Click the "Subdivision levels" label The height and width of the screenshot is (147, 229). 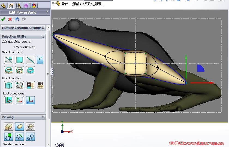(15, 144)
